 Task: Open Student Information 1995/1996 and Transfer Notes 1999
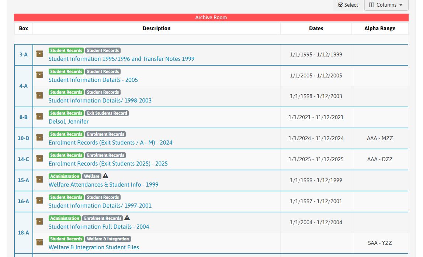(x=121, y=59)
